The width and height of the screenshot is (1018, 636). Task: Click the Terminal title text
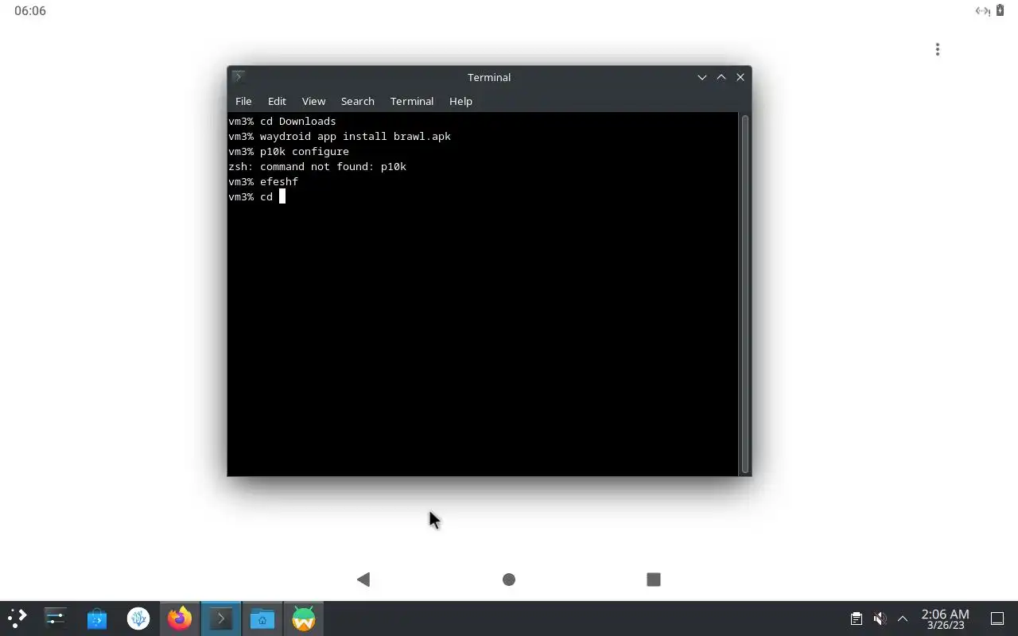tap(489, 77)
